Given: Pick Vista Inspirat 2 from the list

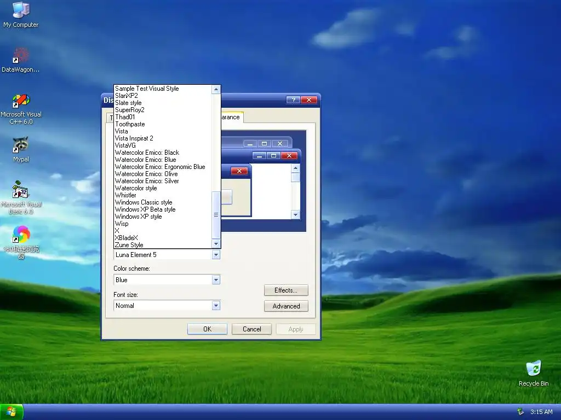Looking at the screenshot, I should [x=163, y=138].
